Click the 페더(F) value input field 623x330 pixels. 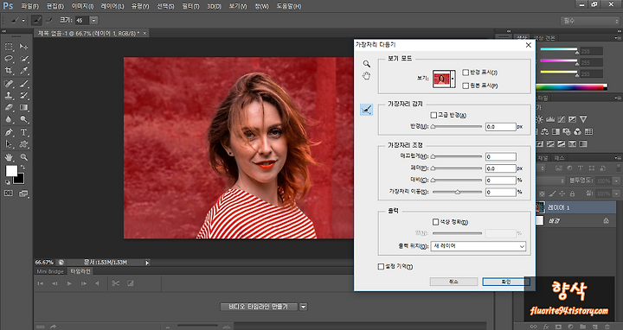(501, 168)
